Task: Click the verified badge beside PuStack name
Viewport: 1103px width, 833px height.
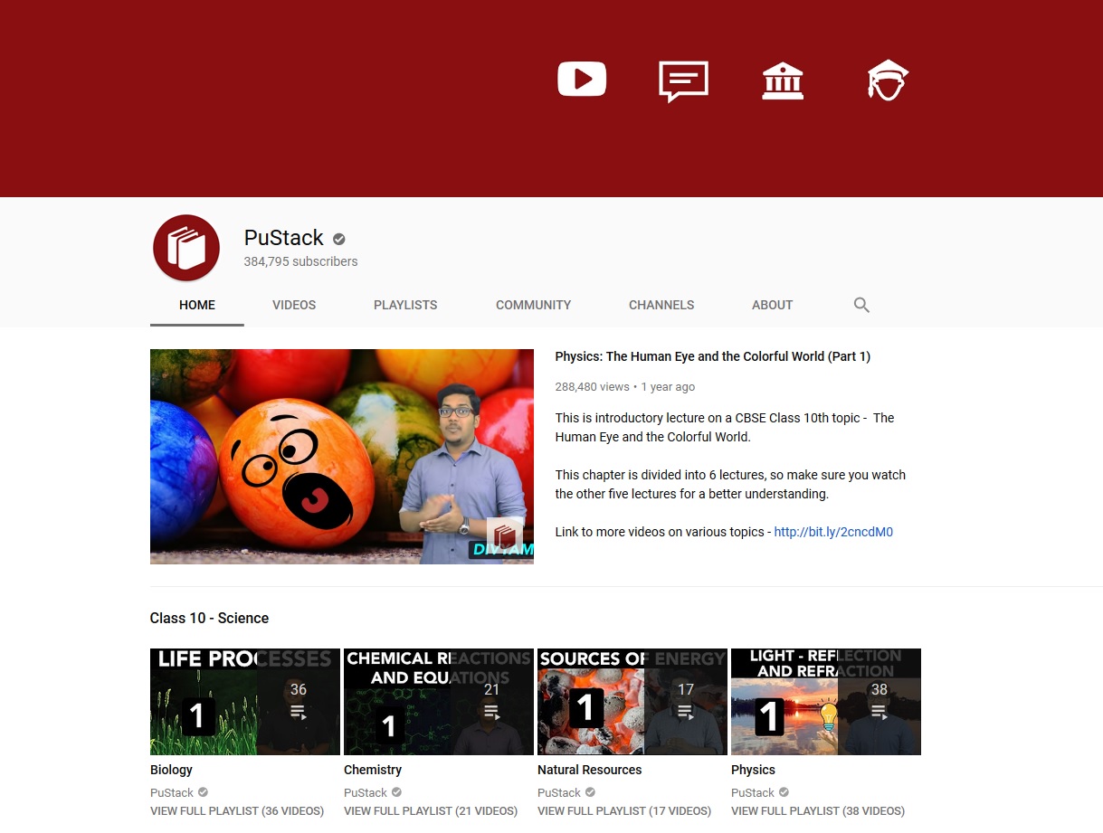Action: (339, 239)
